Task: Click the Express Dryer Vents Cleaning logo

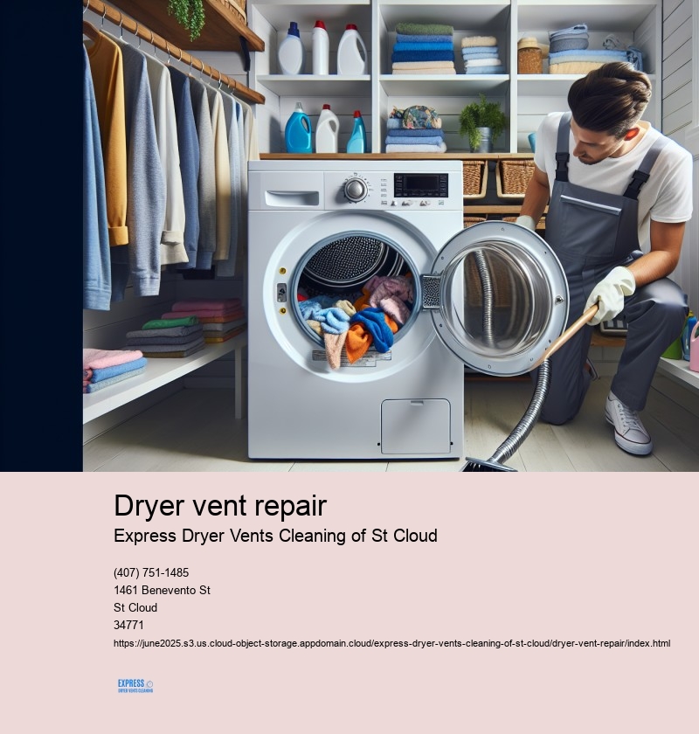Action: pyautogui.click(x=135, y=686)
